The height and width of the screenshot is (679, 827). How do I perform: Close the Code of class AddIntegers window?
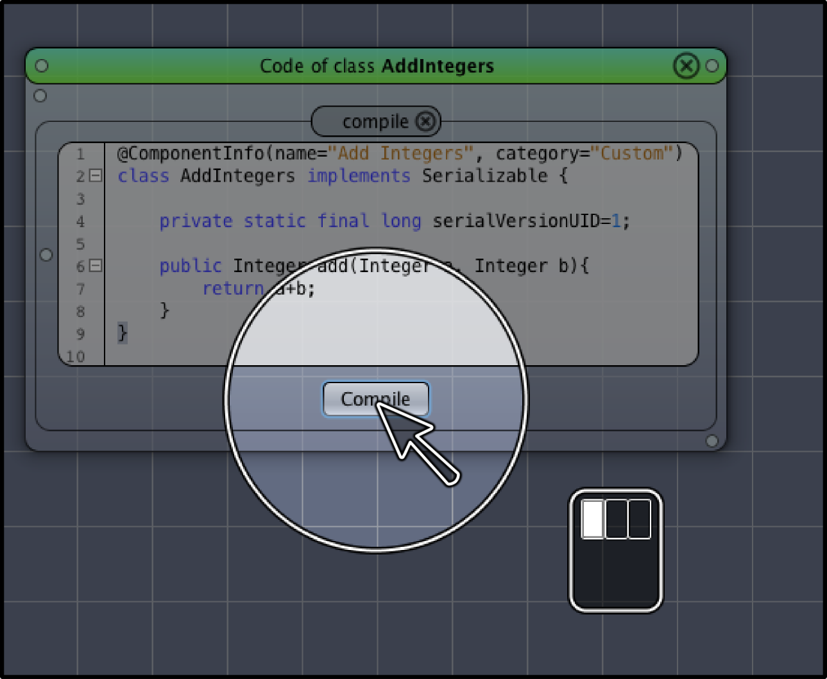pos(686,65)
